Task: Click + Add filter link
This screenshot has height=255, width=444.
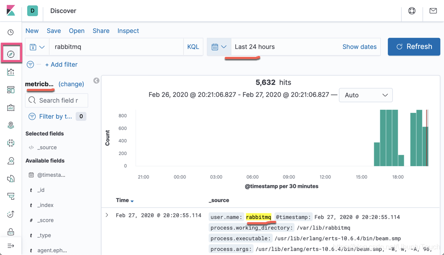Action: (61, 64)
